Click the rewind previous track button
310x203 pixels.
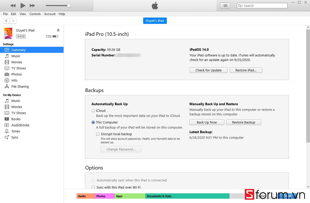point(13,6)
